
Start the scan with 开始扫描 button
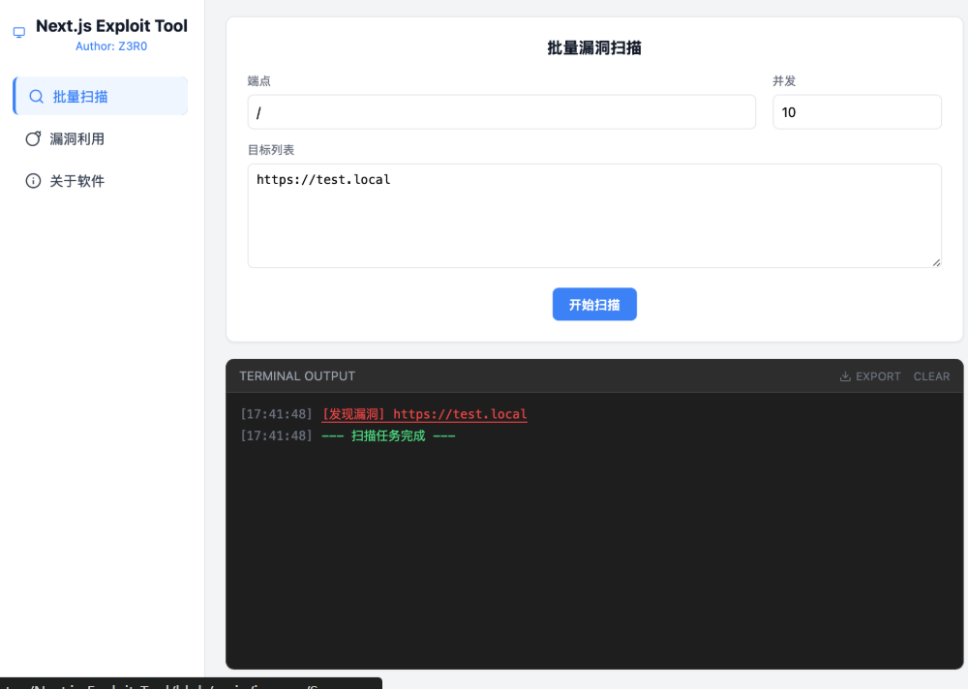pos(594,305)
